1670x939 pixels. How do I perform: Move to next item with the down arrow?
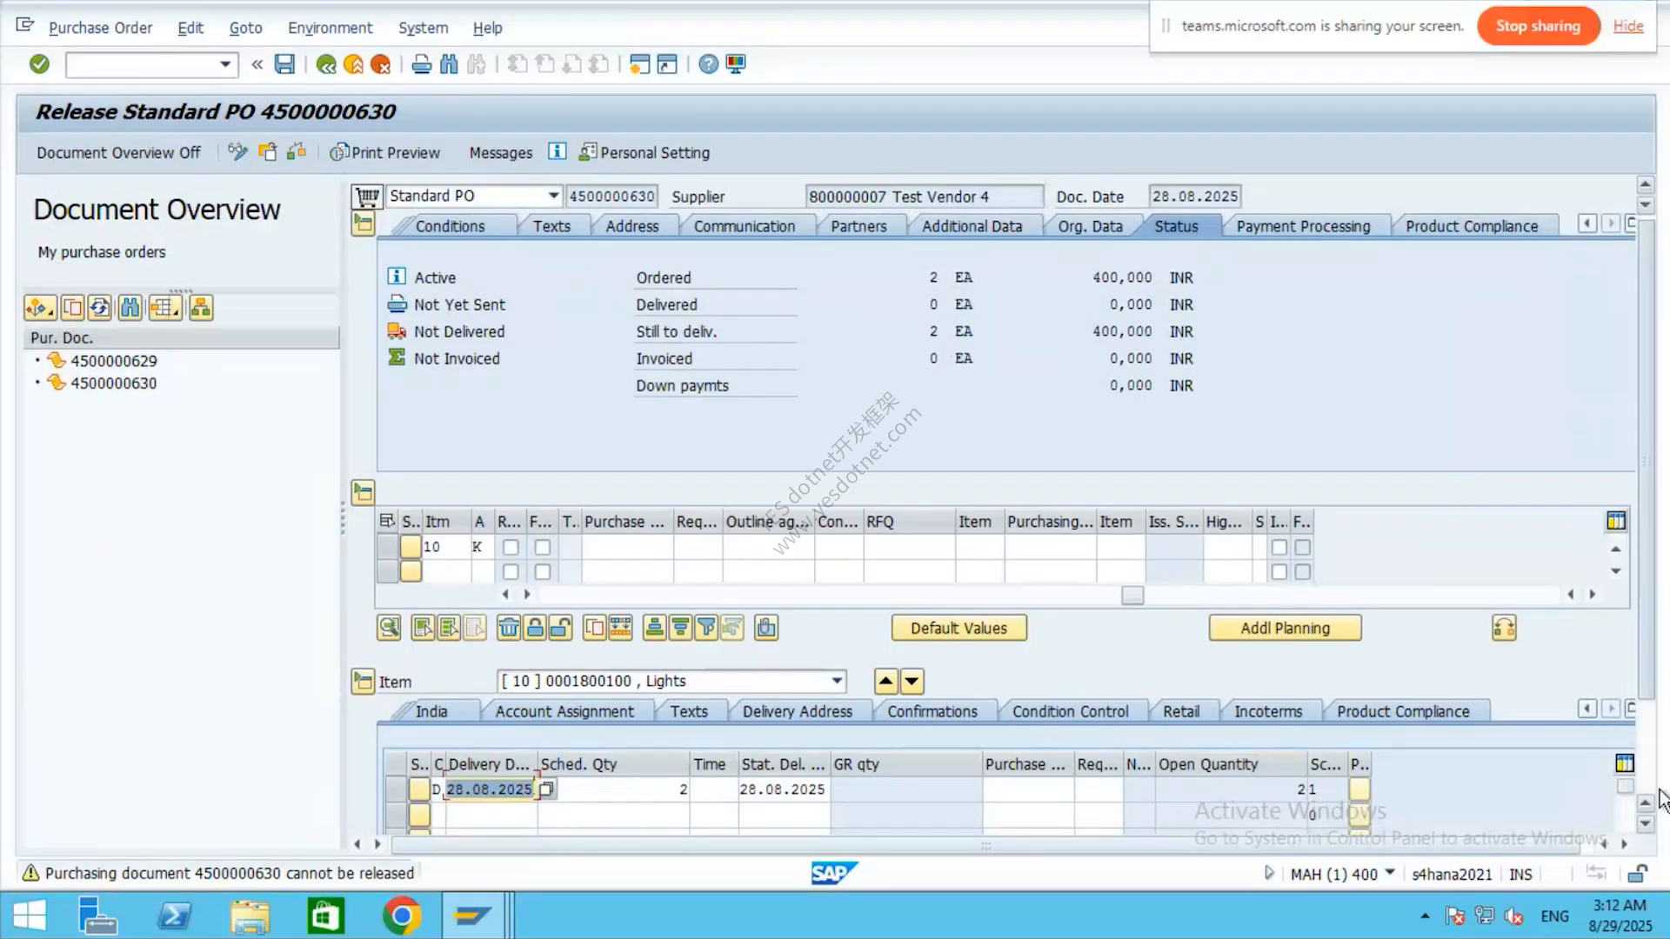pos(912,681)
